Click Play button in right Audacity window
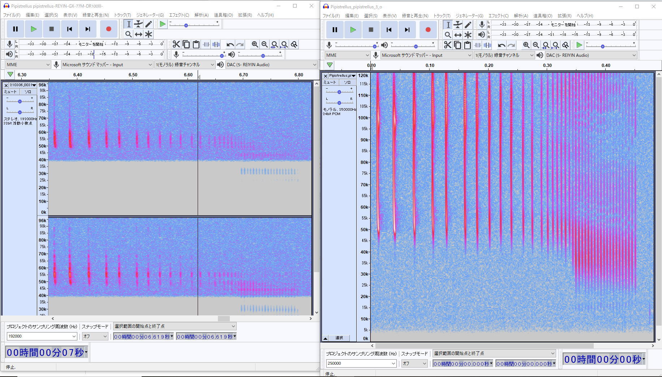The height and width of the screenshot is (377, 662). (x=353, y=30)
